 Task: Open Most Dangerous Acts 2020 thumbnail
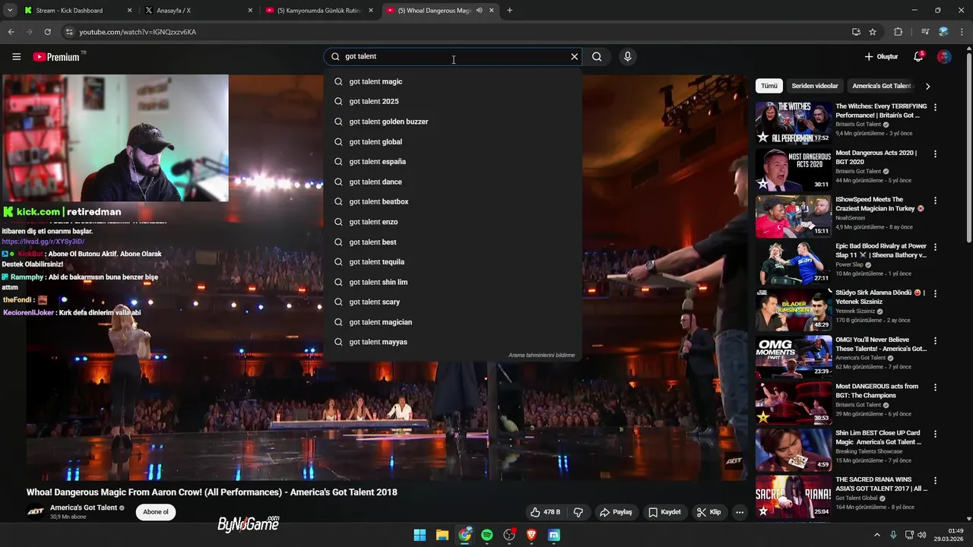pos(794,169)
